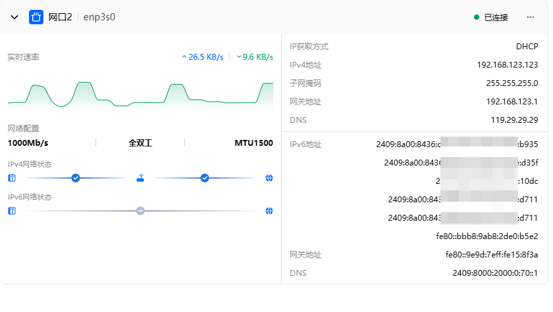The height and width of the screenshot is (312, 553).
Task: Click the second IPv4 status checkmark
Action: coord(205,178)
